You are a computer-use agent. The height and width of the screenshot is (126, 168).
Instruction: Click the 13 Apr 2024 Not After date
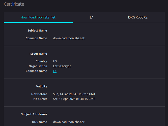(74, 99)
